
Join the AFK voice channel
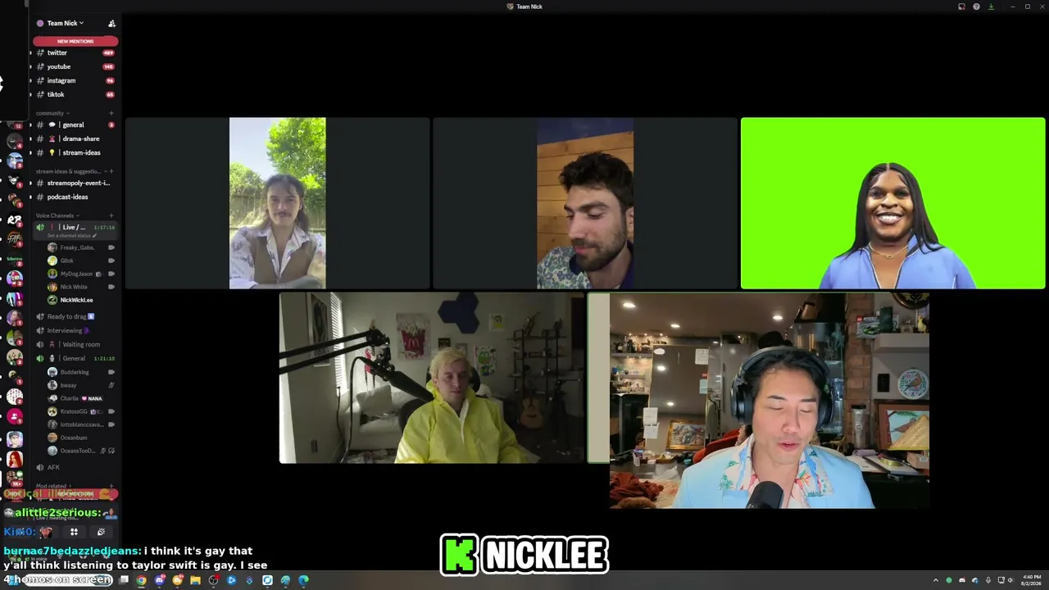74,467
